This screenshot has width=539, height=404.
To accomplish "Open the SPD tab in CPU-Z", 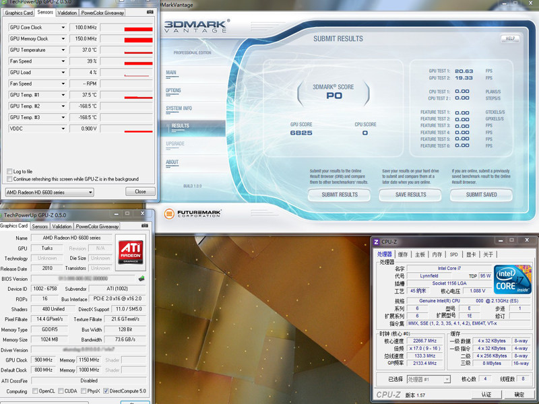I will pos(453,255).
